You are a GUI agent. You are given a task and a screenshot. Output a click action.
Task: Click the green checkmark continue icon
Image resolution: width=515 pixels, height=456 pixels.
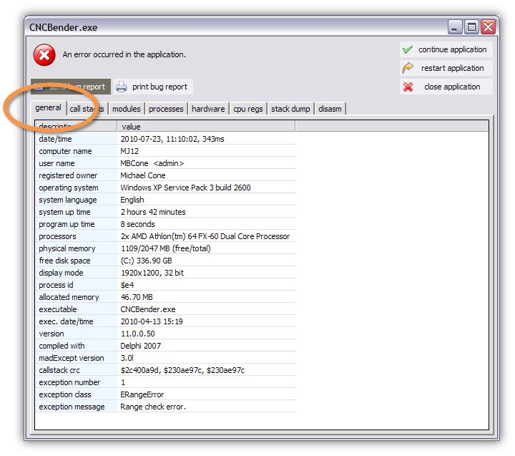(x=408, y=50)
